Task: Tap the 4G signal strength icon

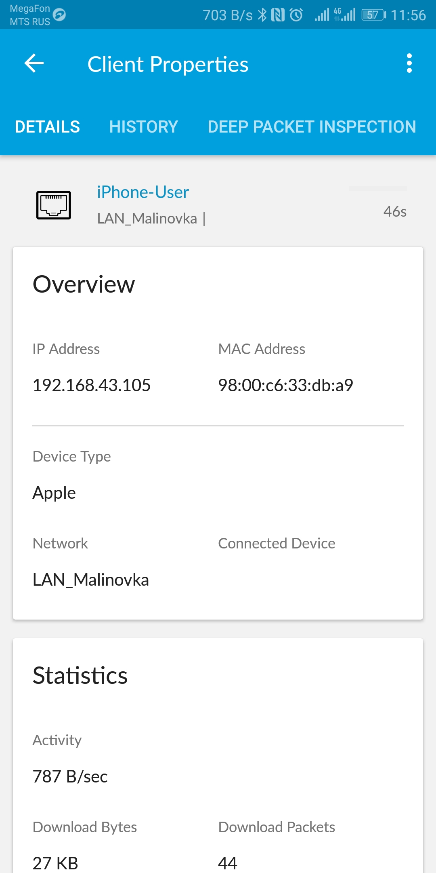Action: pos(344,15)
